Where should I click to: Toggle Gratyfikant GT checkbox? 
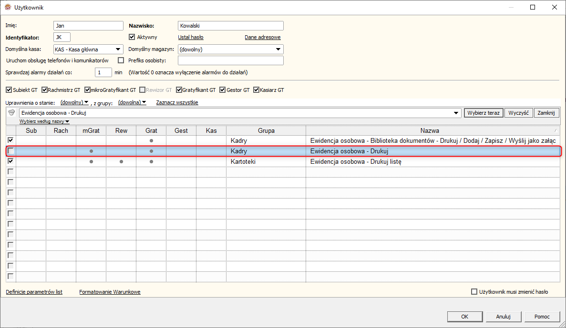tap(179, 90)
